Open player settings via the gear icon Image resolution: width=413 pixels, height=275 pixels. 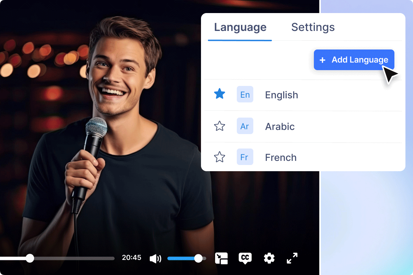coord(269,258)
